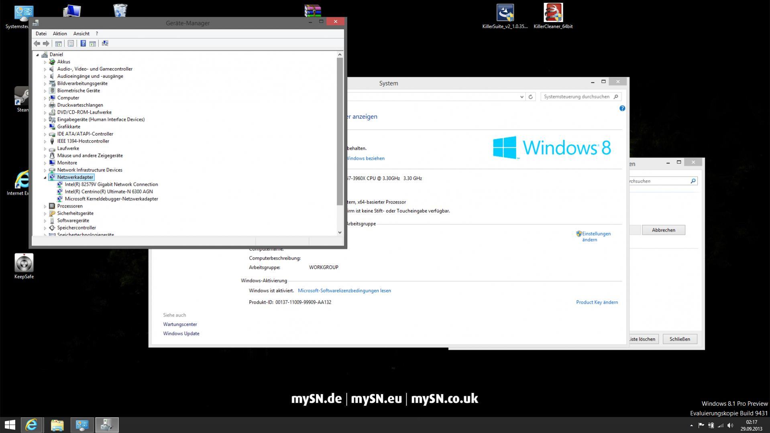The width and height of the screenshot is (770, 433).
Task: Click Microsoft-Softwarelizenzbedingungen lesen link
Action: [x=344, y=291]
